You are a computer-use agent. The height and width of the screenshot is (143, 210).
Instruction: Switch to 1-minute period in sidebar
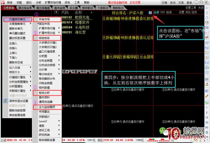click(207, 108)
